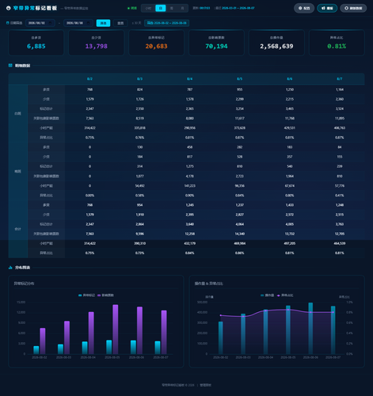This screenshot has width=373, height=396.
Task: Click the start date field showing 2026/08/02
Action: click(40, 23)
